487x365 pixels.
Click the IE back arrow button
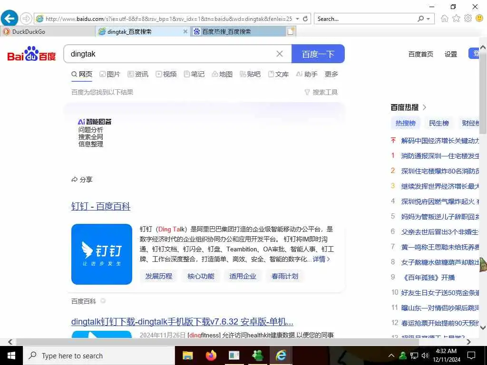[10, 19]
